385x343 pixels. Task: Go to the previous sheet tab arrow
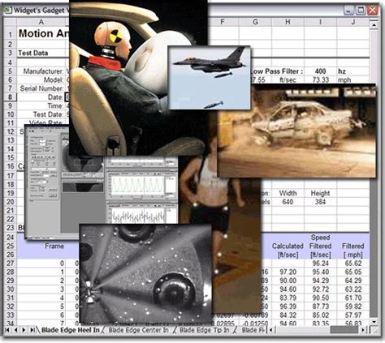click(x=16, y=330)
